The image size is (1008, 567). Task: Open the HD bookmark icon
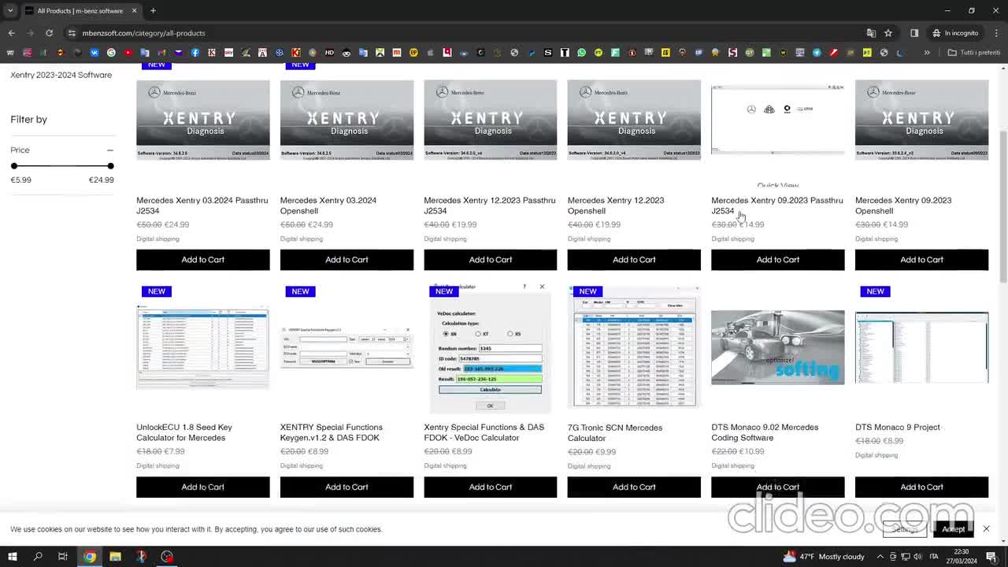[329, 53]
